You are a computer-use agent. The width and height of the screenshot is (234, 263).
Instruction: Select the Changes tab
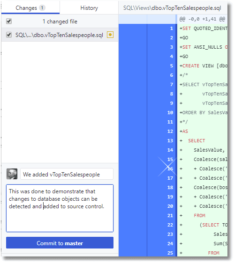coord(30,7)
